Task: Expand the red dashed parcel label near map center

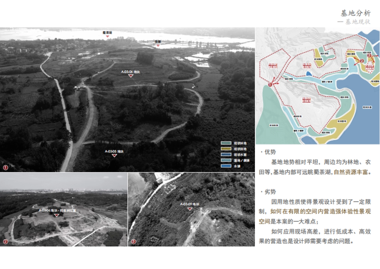Action: coord(307,66)
